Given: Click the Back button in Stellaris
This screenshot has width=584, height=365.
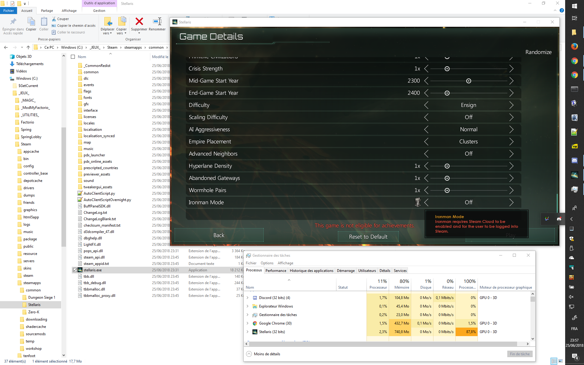Looking at the screenshot, I should point(219,235).
